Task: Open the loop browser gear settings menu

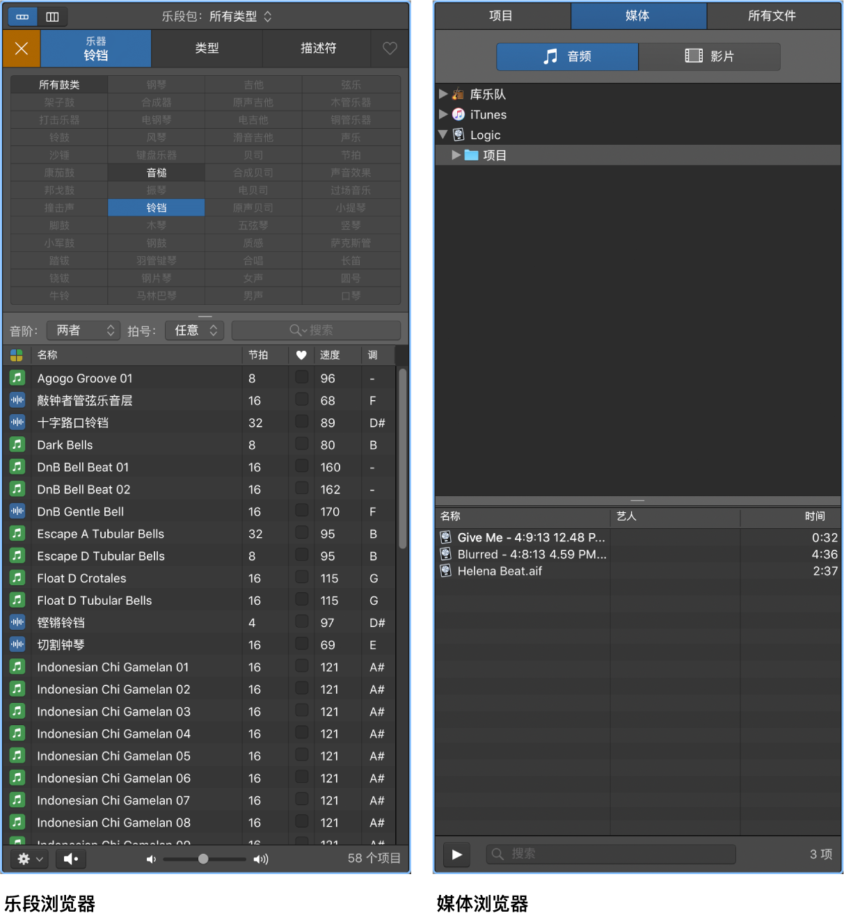Action: (30, 859)
